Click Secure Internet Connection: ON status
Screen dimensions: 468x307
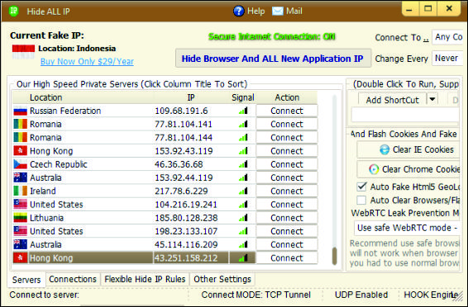pyautogui.click(x=271, y=36)
